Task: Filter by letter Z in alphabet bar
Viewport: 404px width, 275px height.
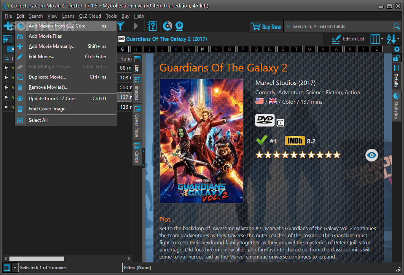Action: point(376,49)
